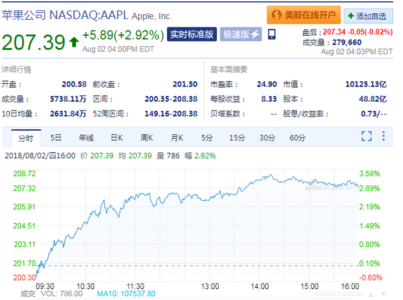Show the 日K daily candlestick chart
Viewport: 403px width, 300px height.
(116, 138)
